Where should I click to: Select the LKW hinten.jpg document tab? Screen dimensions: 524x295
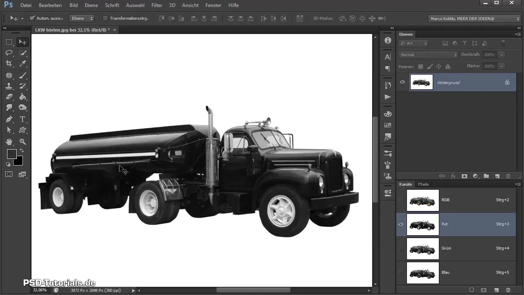coord(72,30)
